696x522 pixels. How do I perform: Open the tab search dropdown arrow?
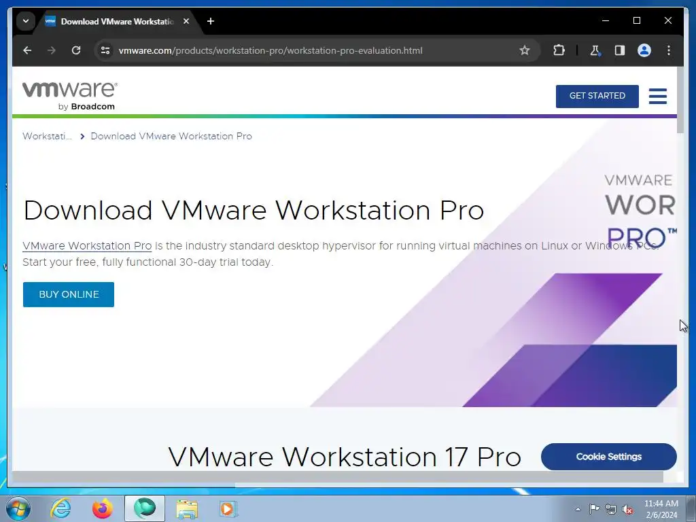[x=26, y=21]
